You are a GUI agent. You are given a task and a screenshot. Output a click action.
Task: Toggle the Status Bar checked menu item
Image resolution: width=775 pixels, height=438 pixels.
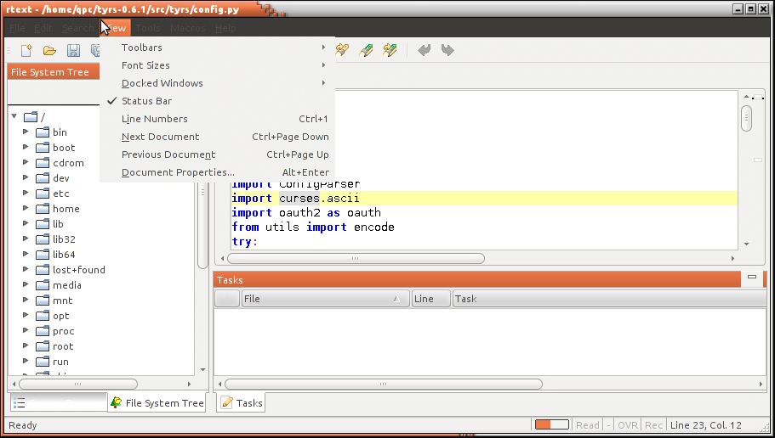click(218, 101)
